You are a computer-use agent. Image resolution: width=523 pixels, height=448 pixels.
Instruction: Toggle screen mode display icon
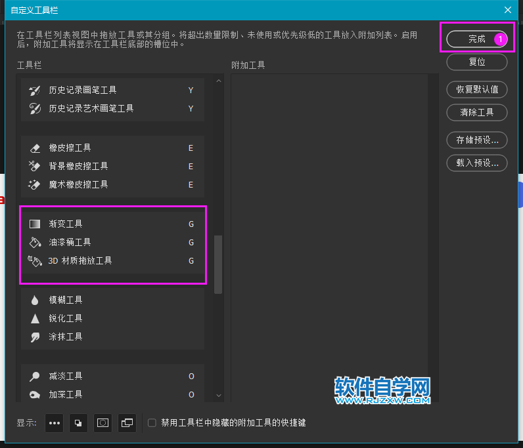click(x=127, y=423)
